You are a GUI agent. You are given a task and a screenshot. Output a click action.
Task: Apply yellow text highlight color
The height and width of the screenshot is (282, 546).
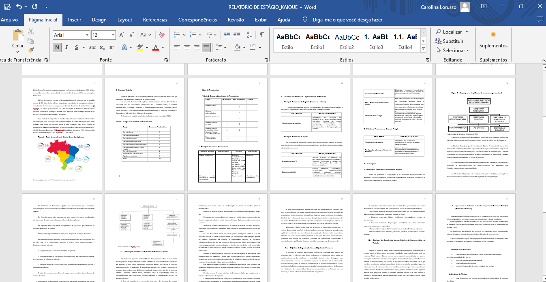140,47
